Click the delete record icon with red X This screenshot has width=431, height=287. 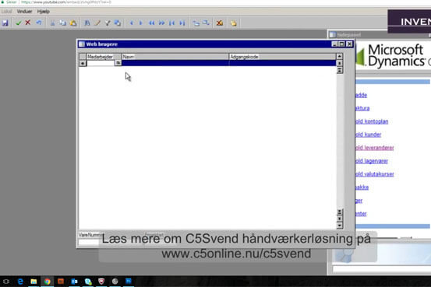tap(219, 23)
